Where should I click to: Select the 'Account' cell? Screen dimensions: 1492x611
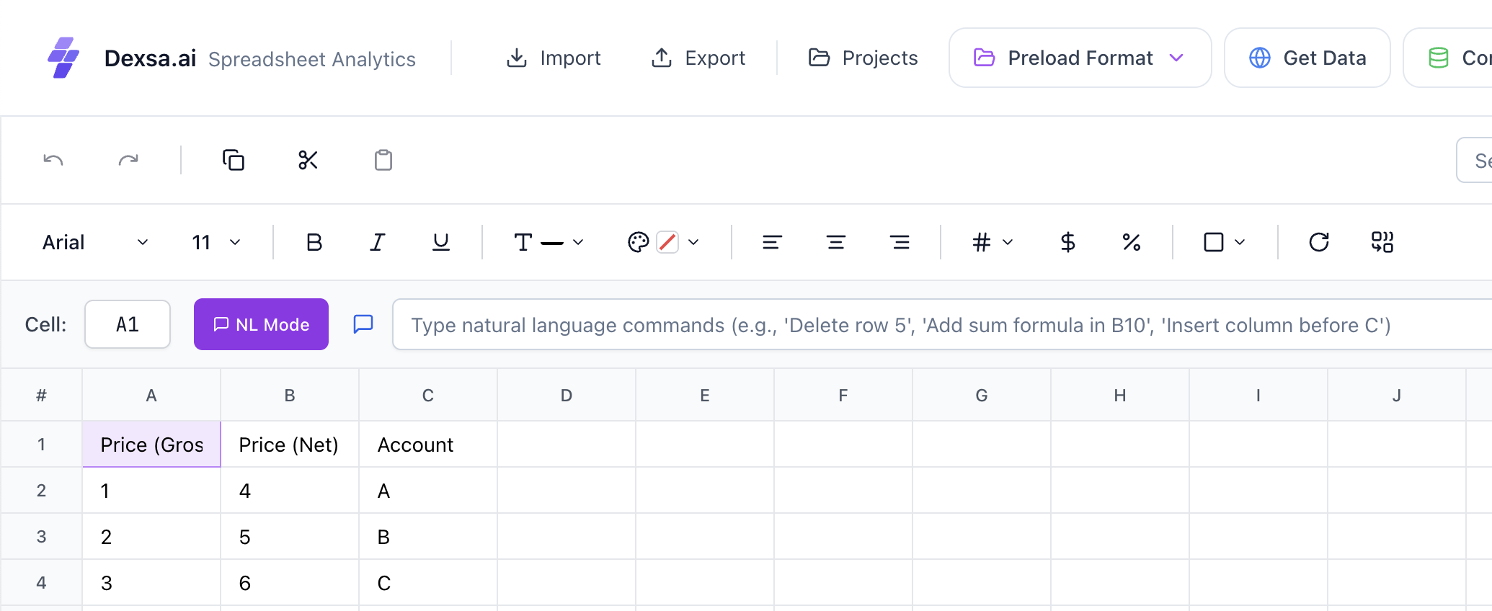(x=428, y=445)
